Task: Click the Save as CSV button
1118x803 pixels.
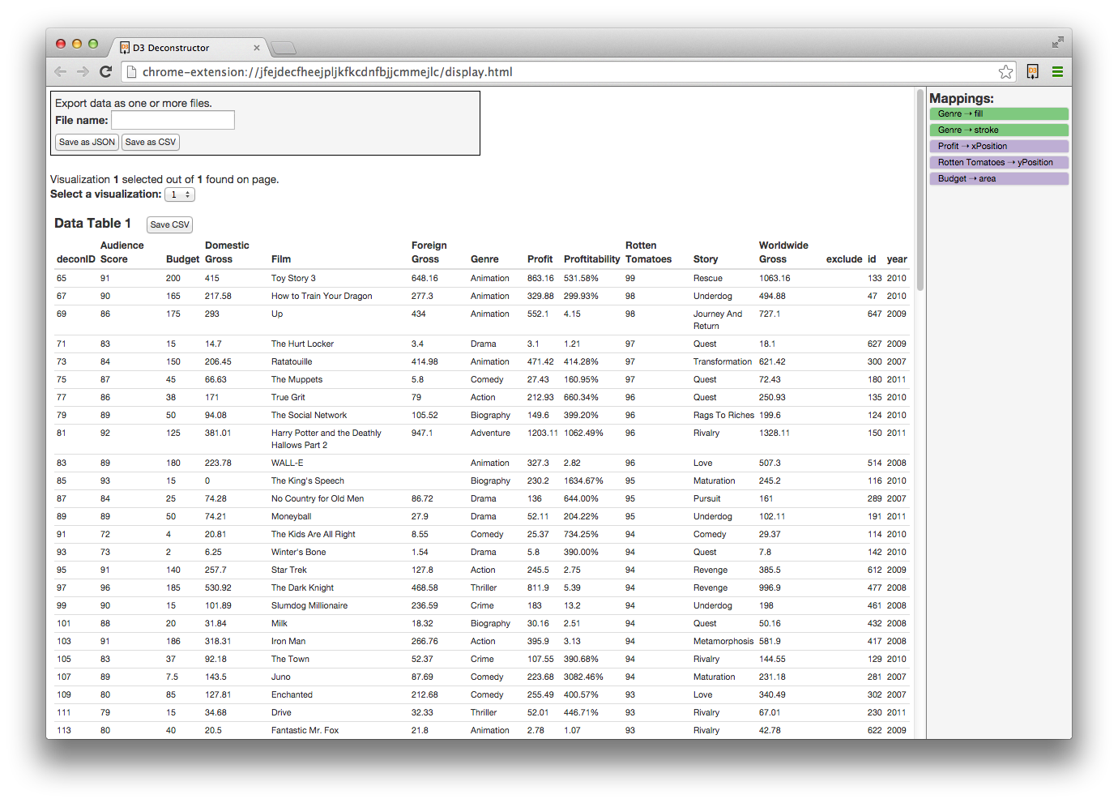Action: [150, 142]
